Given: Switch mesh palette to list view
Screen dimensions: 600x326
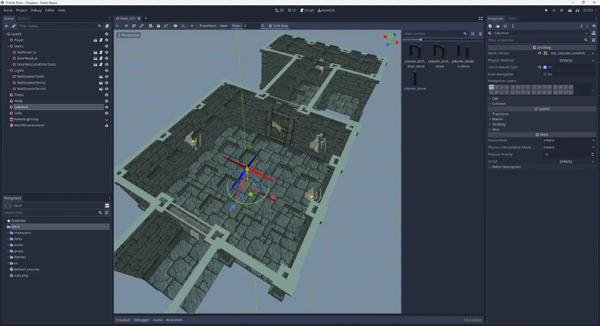Looking at the screenshot, I should pos(480,33).
